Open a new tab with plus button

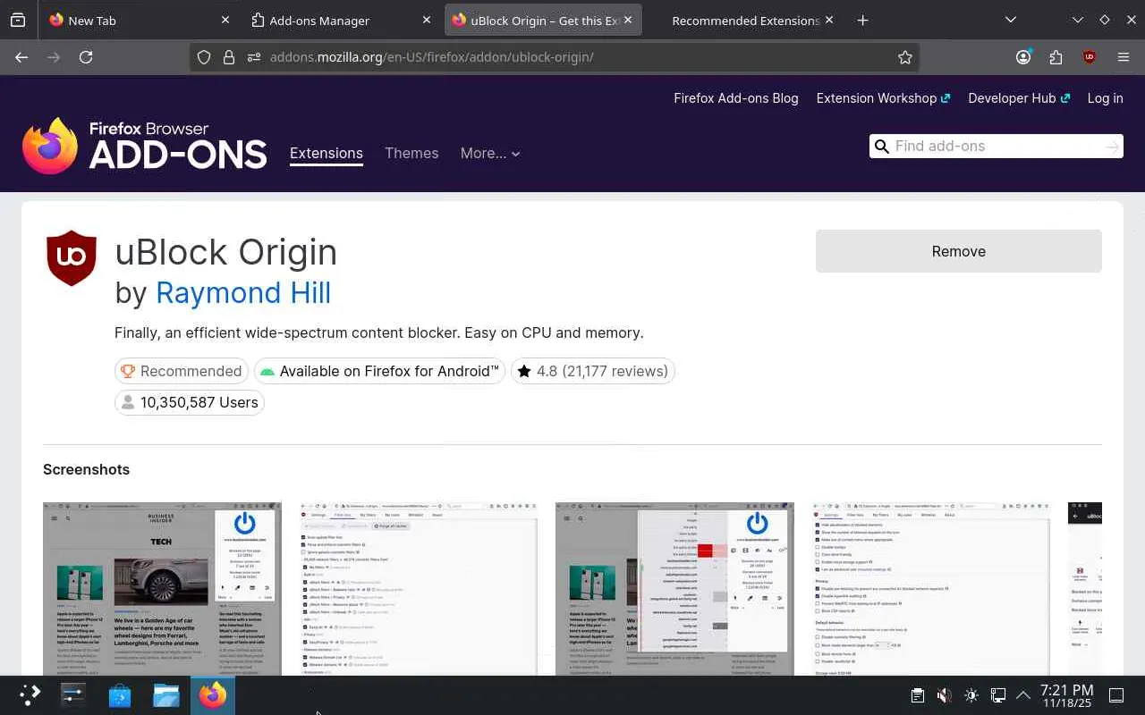862,20
